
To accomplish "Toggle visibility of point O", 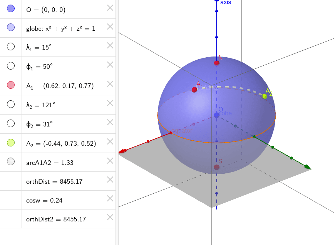I will (x=11, y=8).
